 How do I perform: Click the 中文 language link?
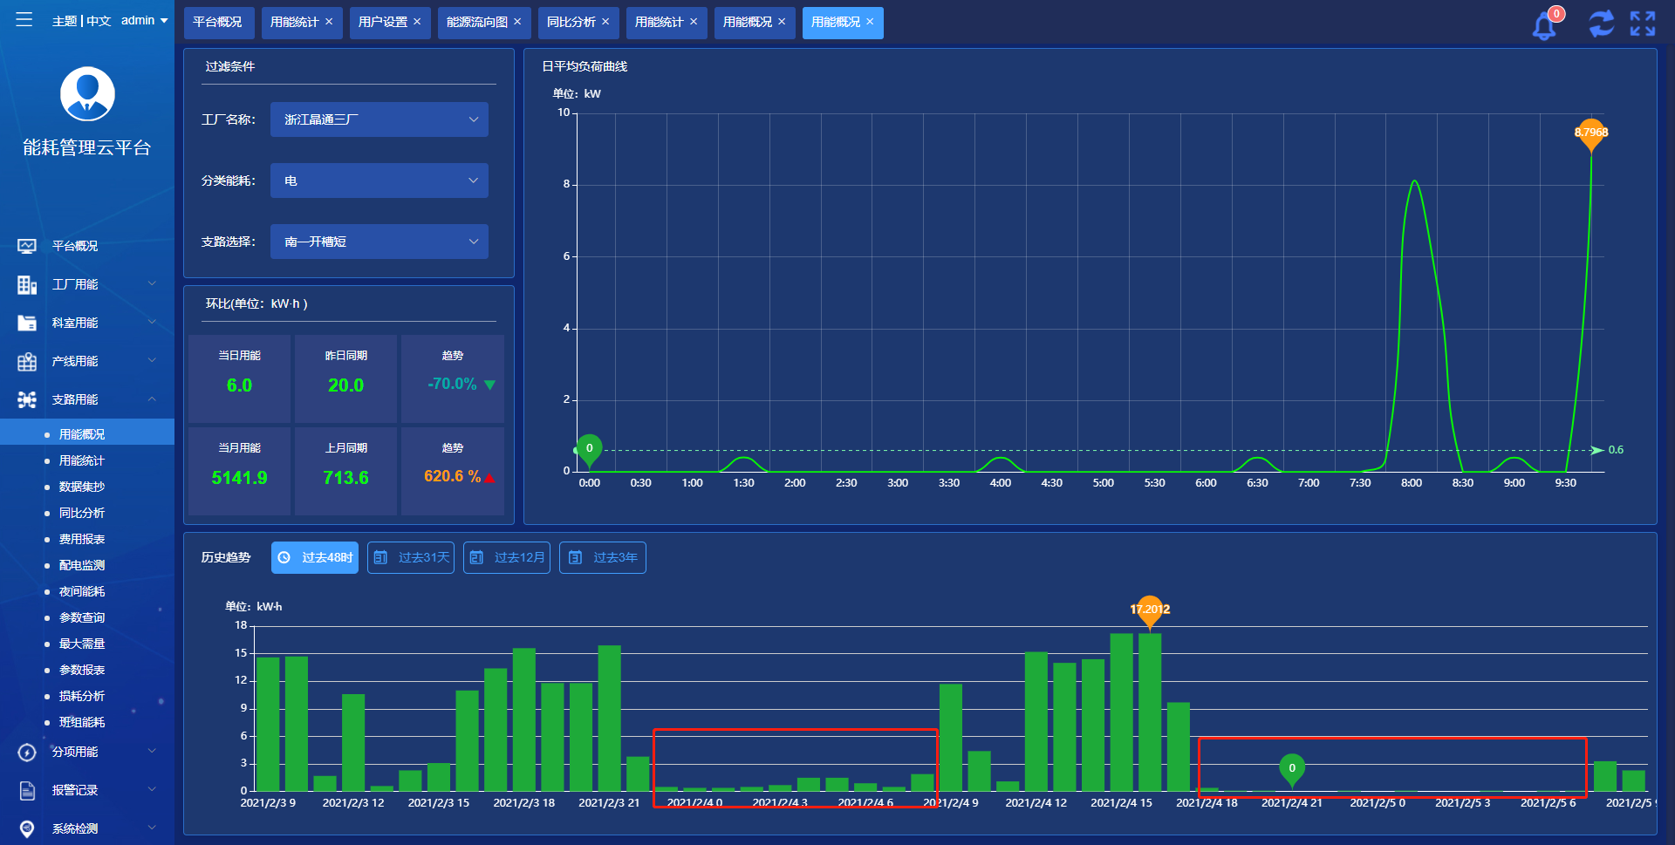click(x=99, y=20)
